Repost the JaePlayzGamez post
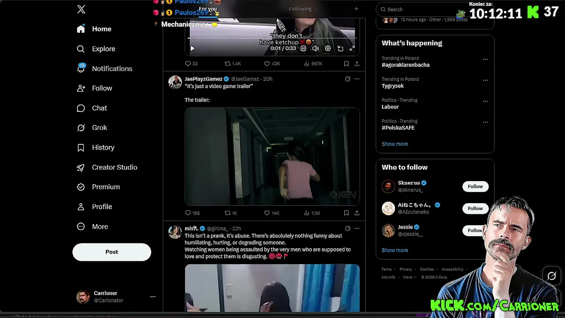The height and width of the screenshot is (318, 565). point(231,213)
